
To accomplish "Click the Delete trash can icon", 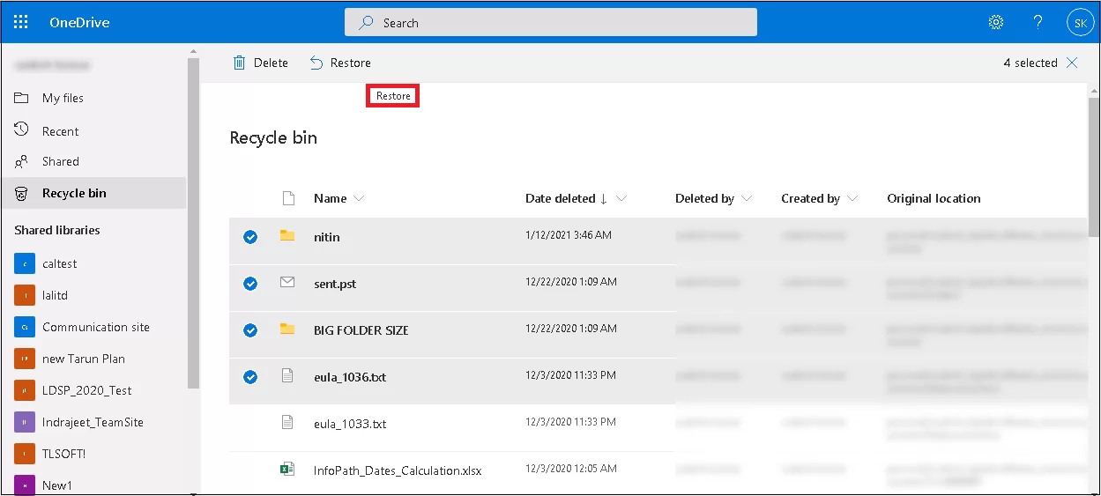I will tap(240, 63).
